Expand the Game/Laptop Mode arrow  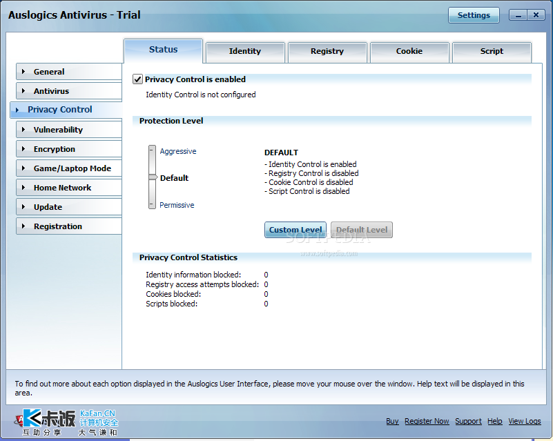click(23, 168)
